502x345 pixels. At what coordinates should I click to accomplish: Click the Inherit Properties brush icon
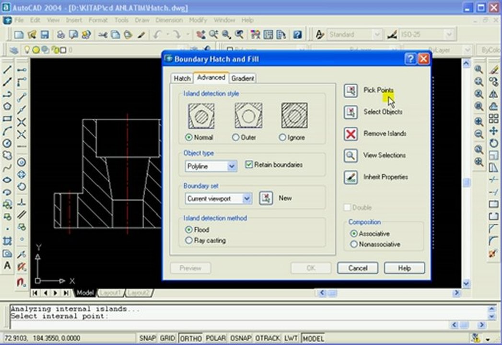350,177
